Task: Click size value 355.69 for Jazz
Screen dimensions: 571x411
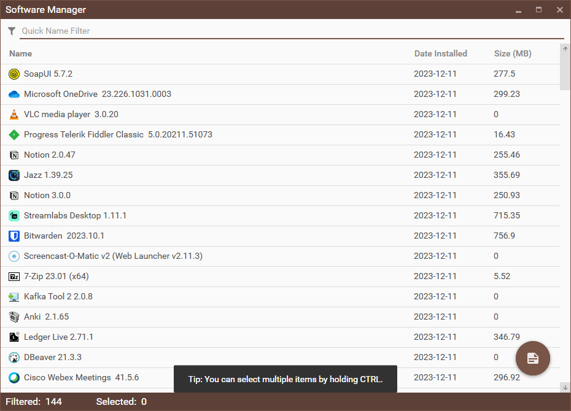Action: (507, 175)
